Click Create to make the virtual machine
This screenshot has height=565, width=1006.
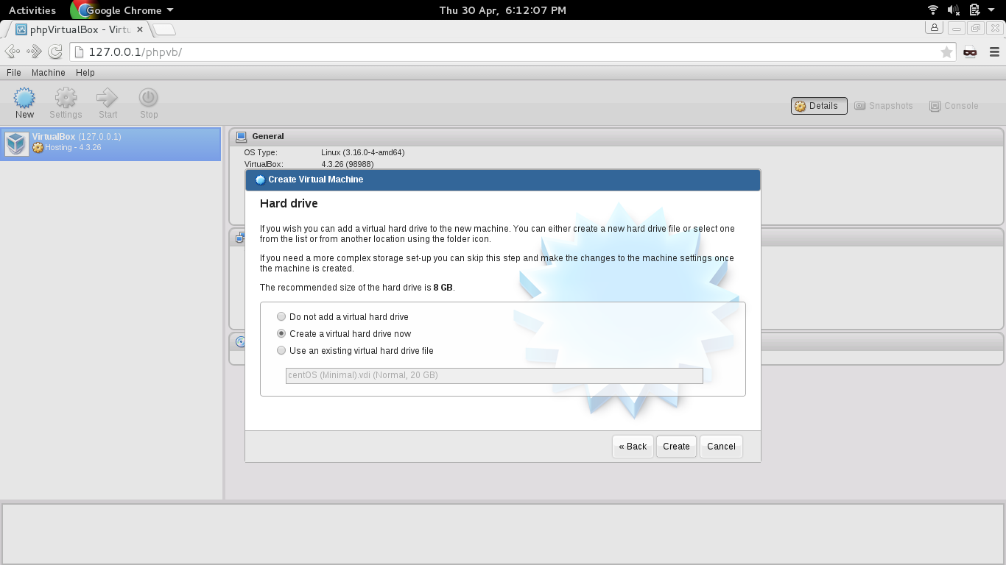(676, 447)
